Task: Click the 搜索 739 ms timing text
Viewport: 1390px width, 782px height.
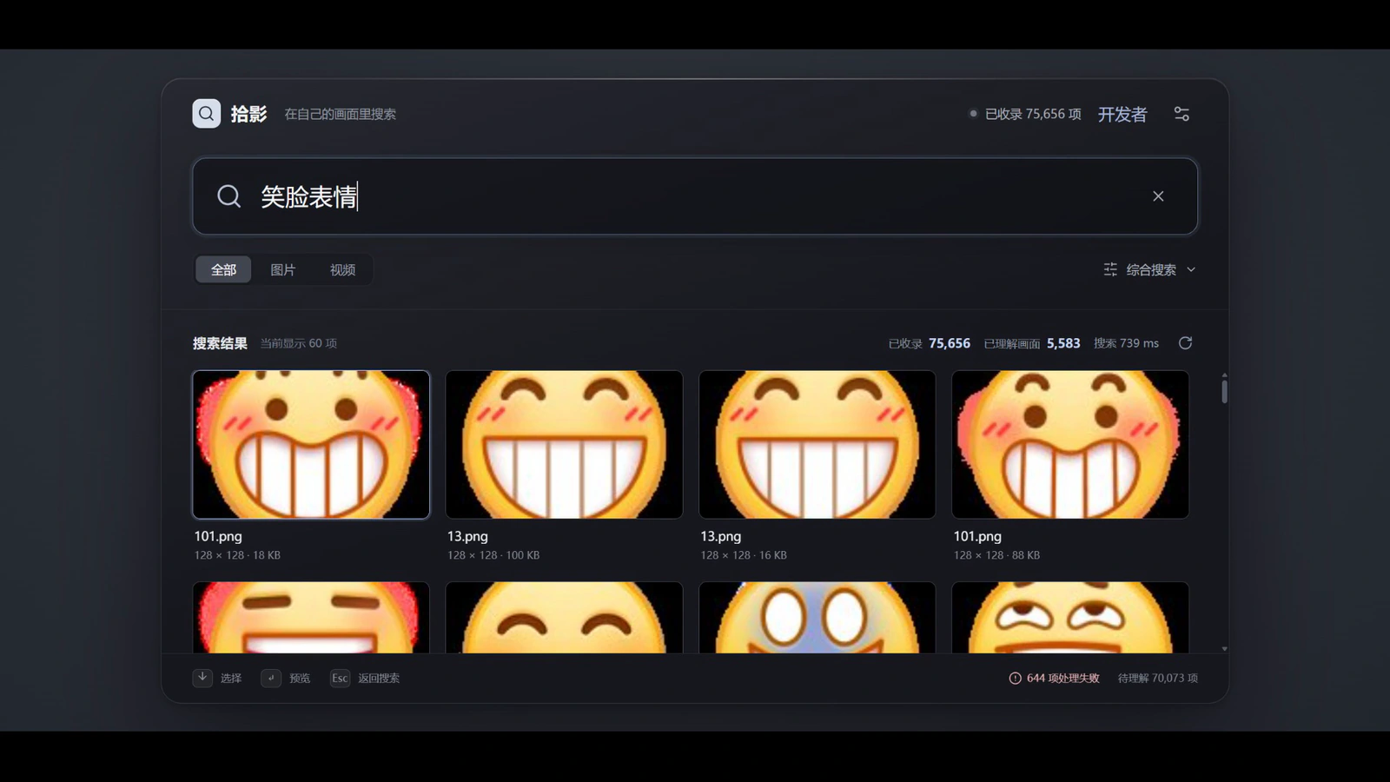Action: pos(1126,343)
